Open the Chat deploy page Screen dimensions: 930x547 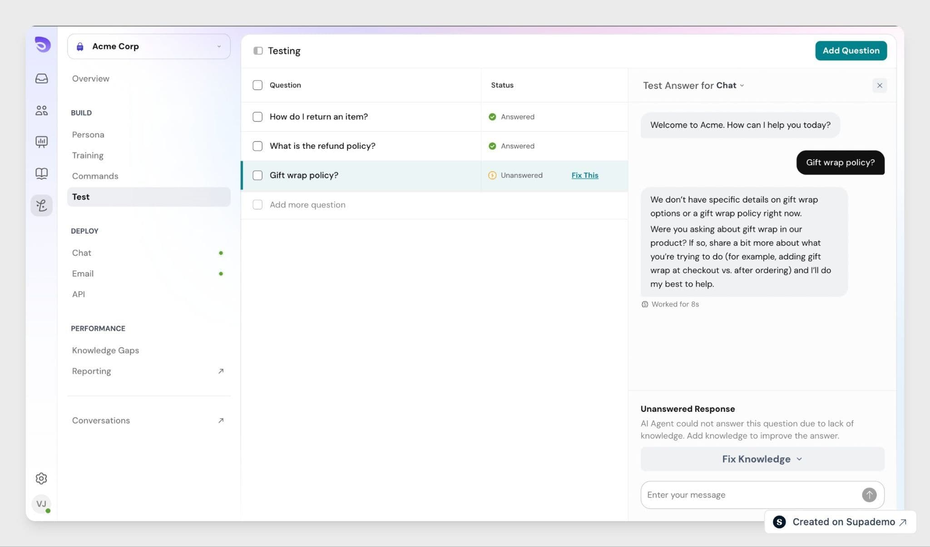click(81, 253)
